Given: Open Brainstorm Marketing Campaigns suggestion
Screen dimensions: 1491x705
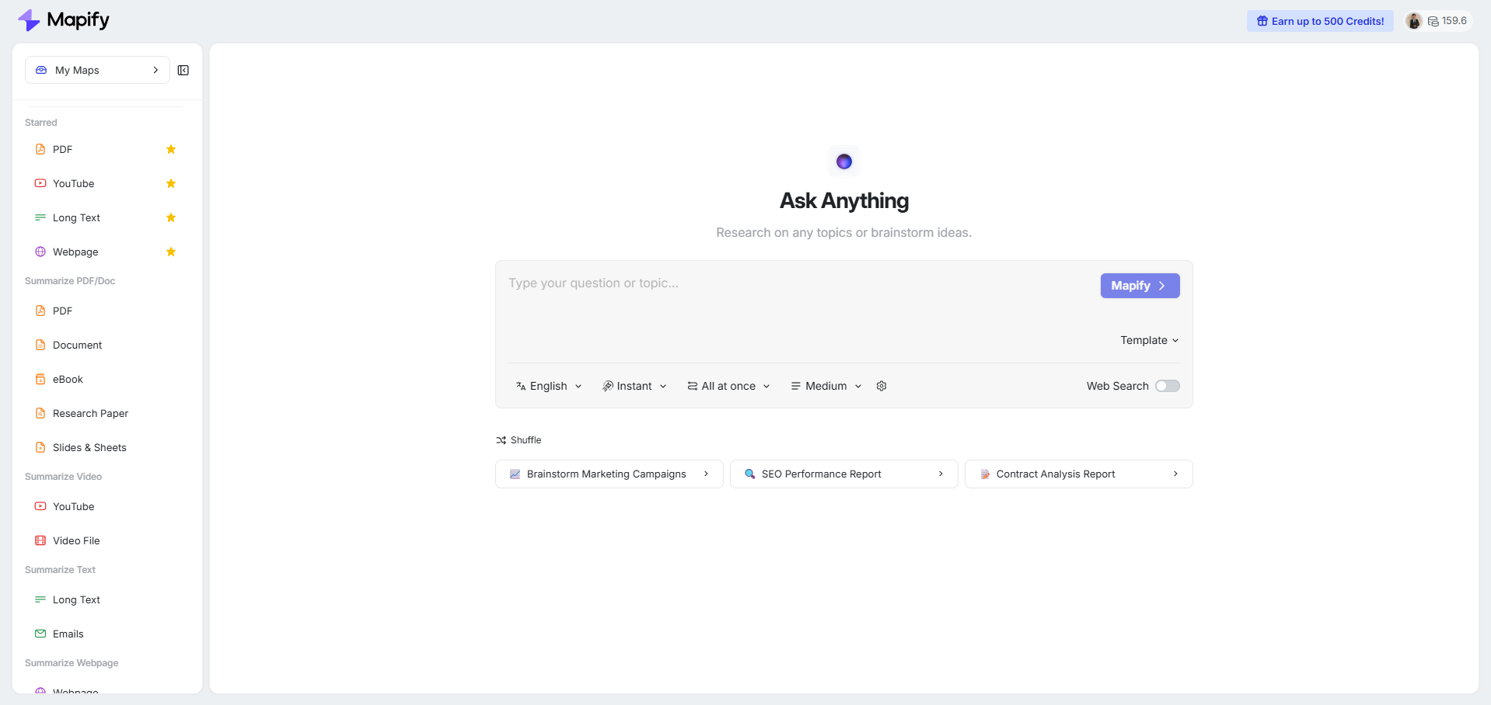Looking at the screenshot, I should pyautogui.click(x=609, y=474).
